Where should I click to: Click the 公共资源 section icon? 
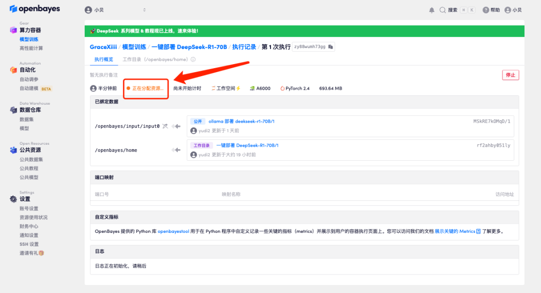click(13, 150)
